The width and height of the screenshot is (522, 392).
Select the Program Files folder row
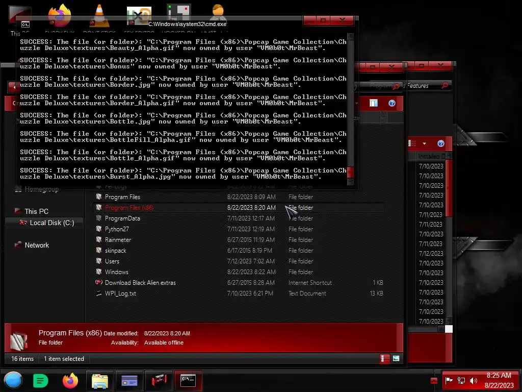(x=239, y=197)
